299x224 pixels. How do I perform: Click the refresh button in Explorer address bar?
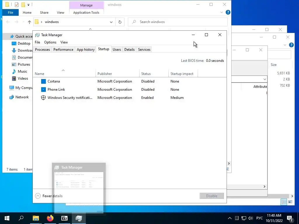pos(120,22)
